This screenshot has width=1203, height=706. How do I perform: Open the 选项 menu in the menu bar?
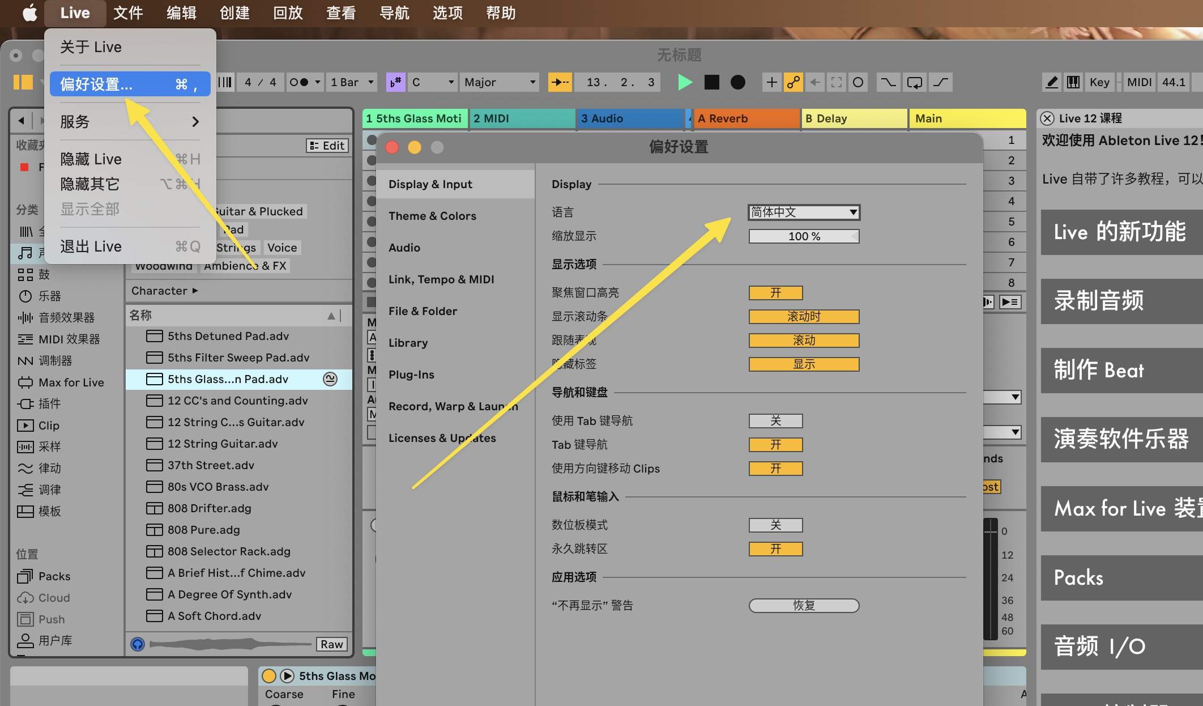coord(446,12)
